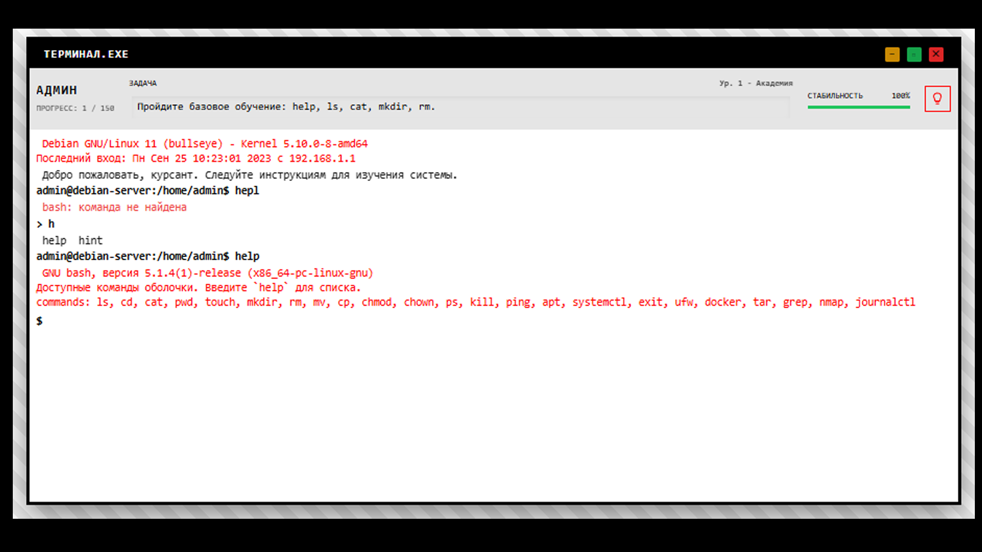Click the green maximize window icon
982x552 pixels.
click(914, 54)
